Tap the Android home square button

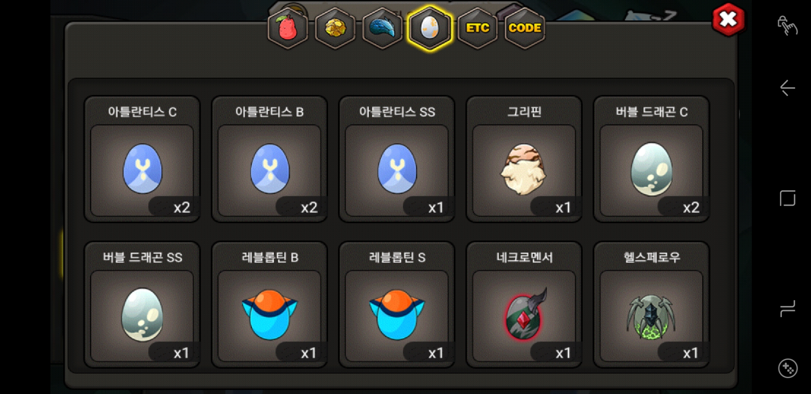787,198
